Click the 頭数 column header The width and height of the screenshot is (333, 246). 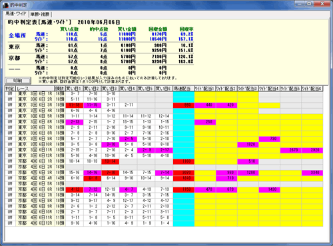pos(60,89)
